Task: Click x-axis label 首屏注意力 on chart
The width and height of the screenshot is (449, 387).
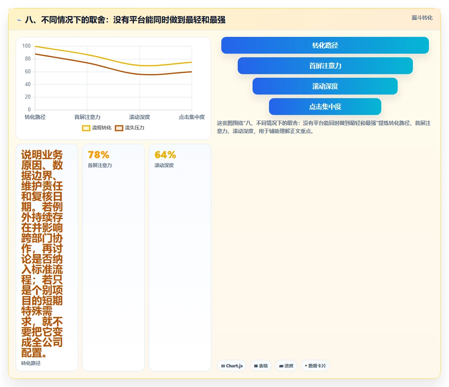Action: (87, 117)
